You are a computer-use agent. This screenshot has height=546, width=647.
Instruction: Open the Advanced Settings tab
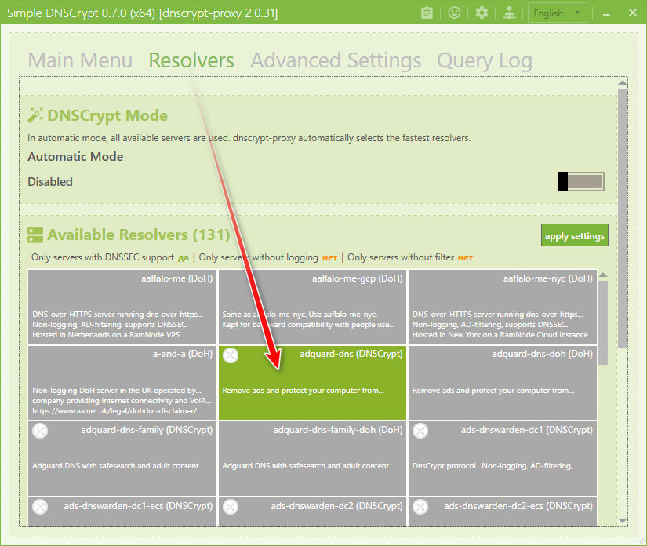tap(336, 60)
